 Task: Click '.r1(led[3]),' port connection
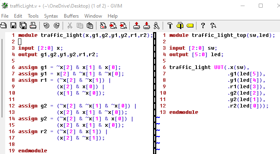pyautogui.click(x=246, y=87)
